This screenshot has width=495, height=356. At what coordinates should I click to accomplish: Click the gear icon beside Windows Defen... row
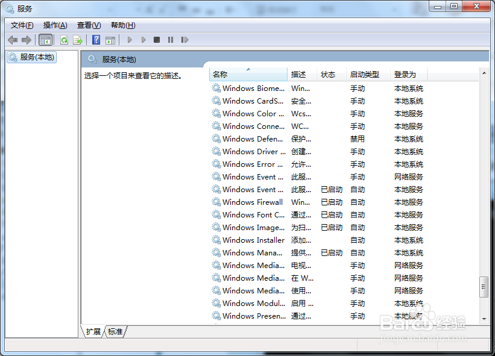click(x=216, y=139)
